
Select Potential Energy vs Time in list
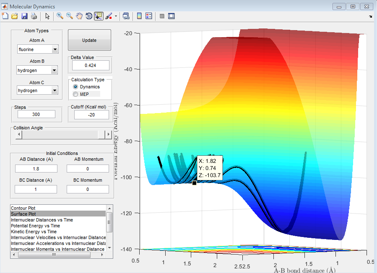pyautogui.click(x=35, y=226)
